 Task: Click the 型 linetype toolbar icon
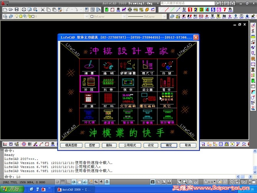pos(184,10)
